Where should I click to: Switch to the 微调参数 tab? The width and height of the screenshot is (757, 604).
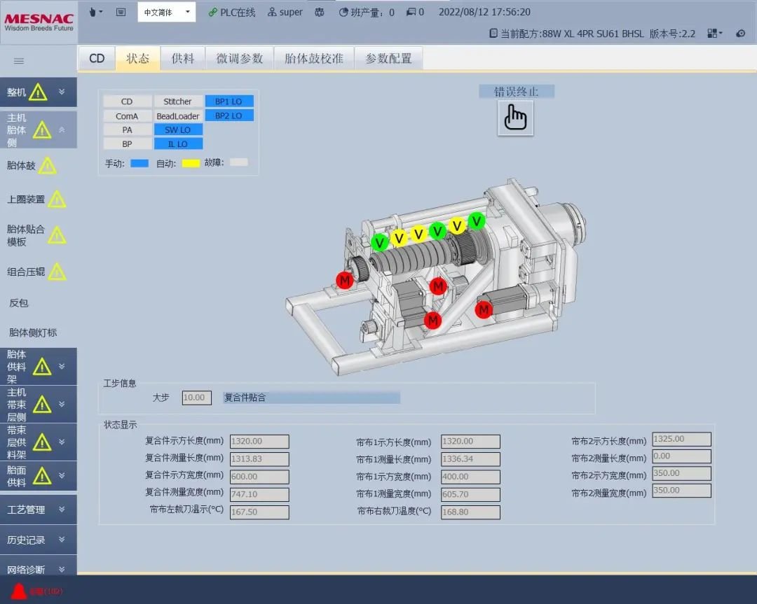[x=239, y=59]
